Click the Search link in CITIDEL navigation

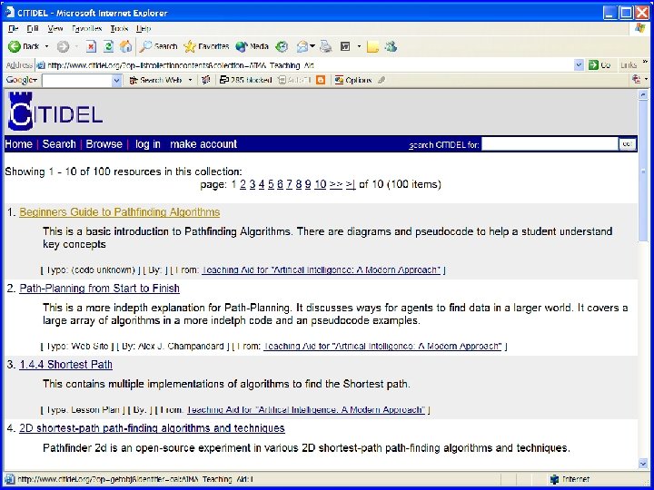59,144
